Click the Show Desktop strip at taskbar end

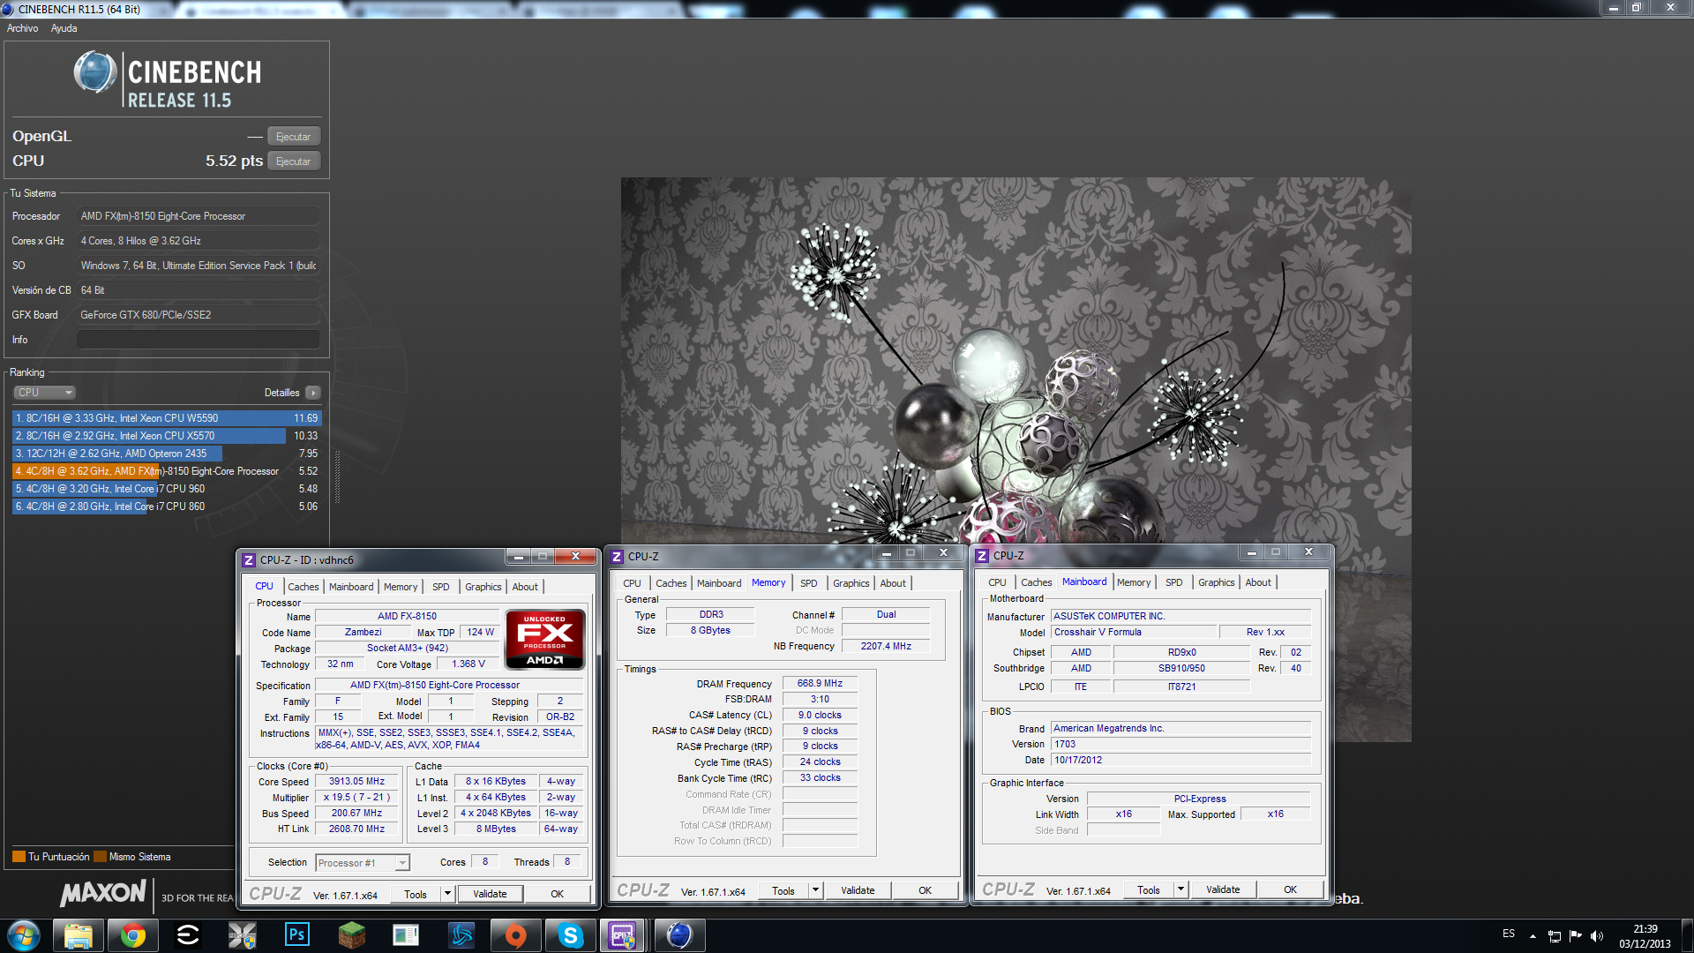[x=1687, y=936]
